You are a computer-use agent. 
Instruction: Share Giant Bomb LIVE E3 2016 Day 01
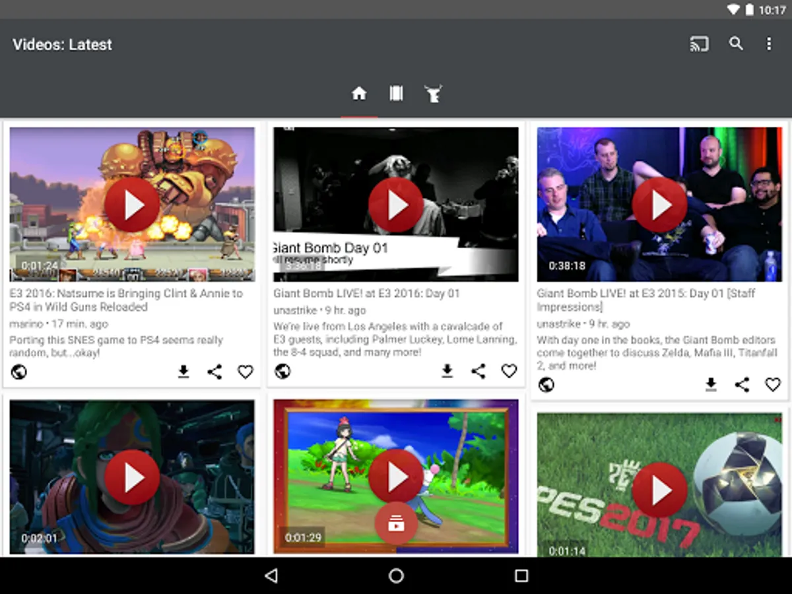click(x=478, y=372)
